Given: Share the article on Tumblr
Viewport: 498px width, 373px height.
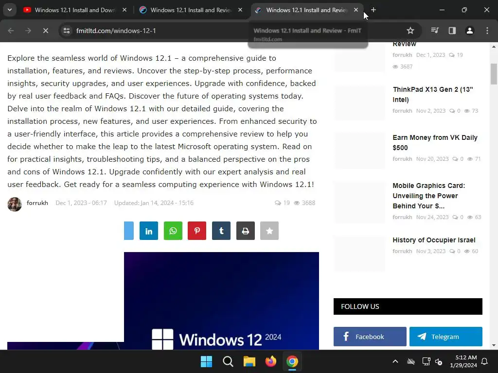Looking at the screenshot, I should (221, 231).
